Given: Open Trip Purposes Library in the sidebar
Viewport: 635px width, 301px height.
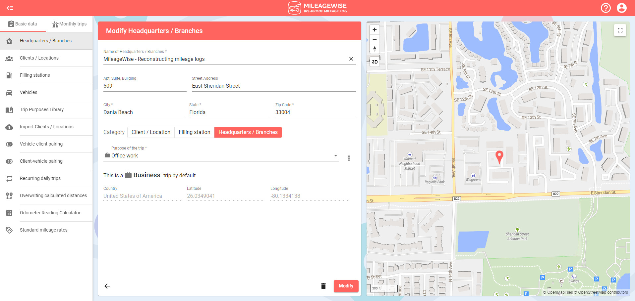Looking at the screenshot, I should (x=46, y=110).
